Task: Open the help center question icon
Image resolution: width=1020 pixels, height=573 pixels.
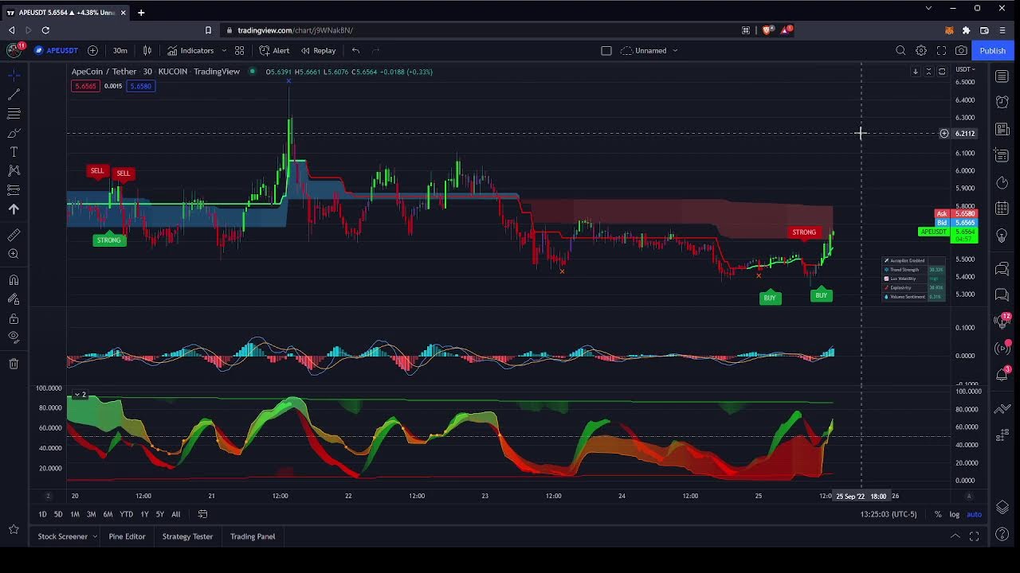Action: [x=1002, y=534]
